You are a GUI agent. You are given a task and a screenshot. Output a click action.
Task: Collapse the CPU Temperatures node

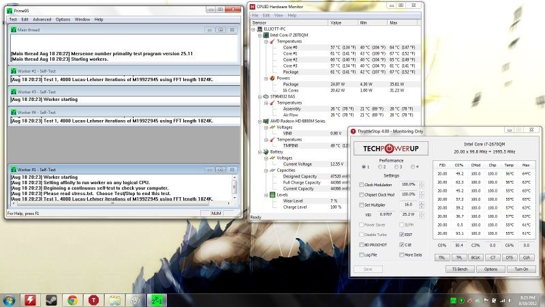266,42
